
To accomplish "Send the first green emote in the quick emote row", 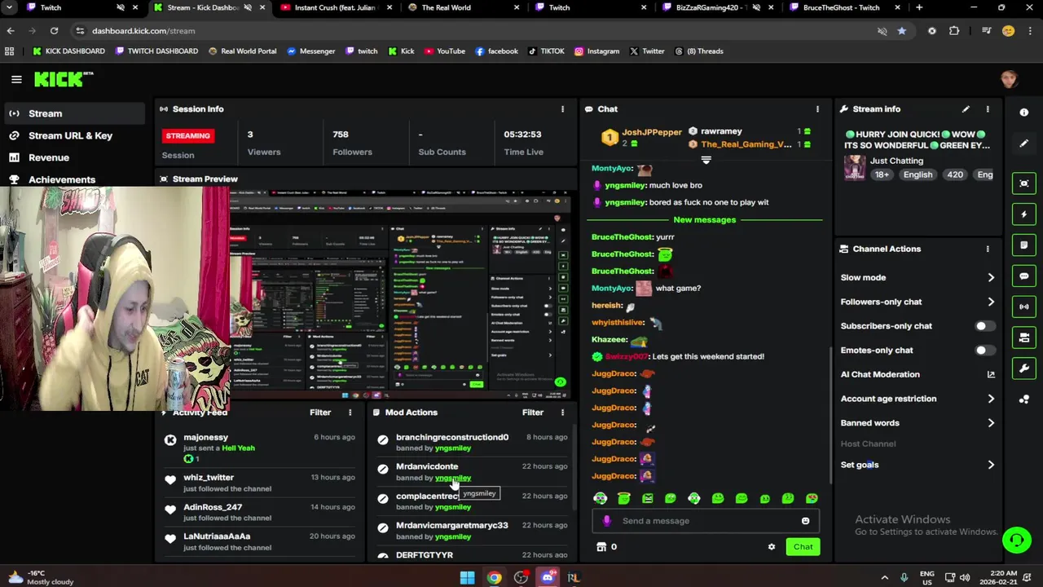I will click(601, 498).
